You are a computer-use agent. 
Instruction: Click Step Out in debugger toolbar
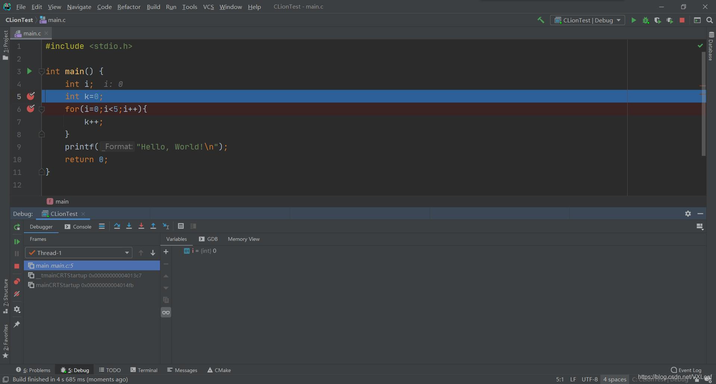point(153,226)
